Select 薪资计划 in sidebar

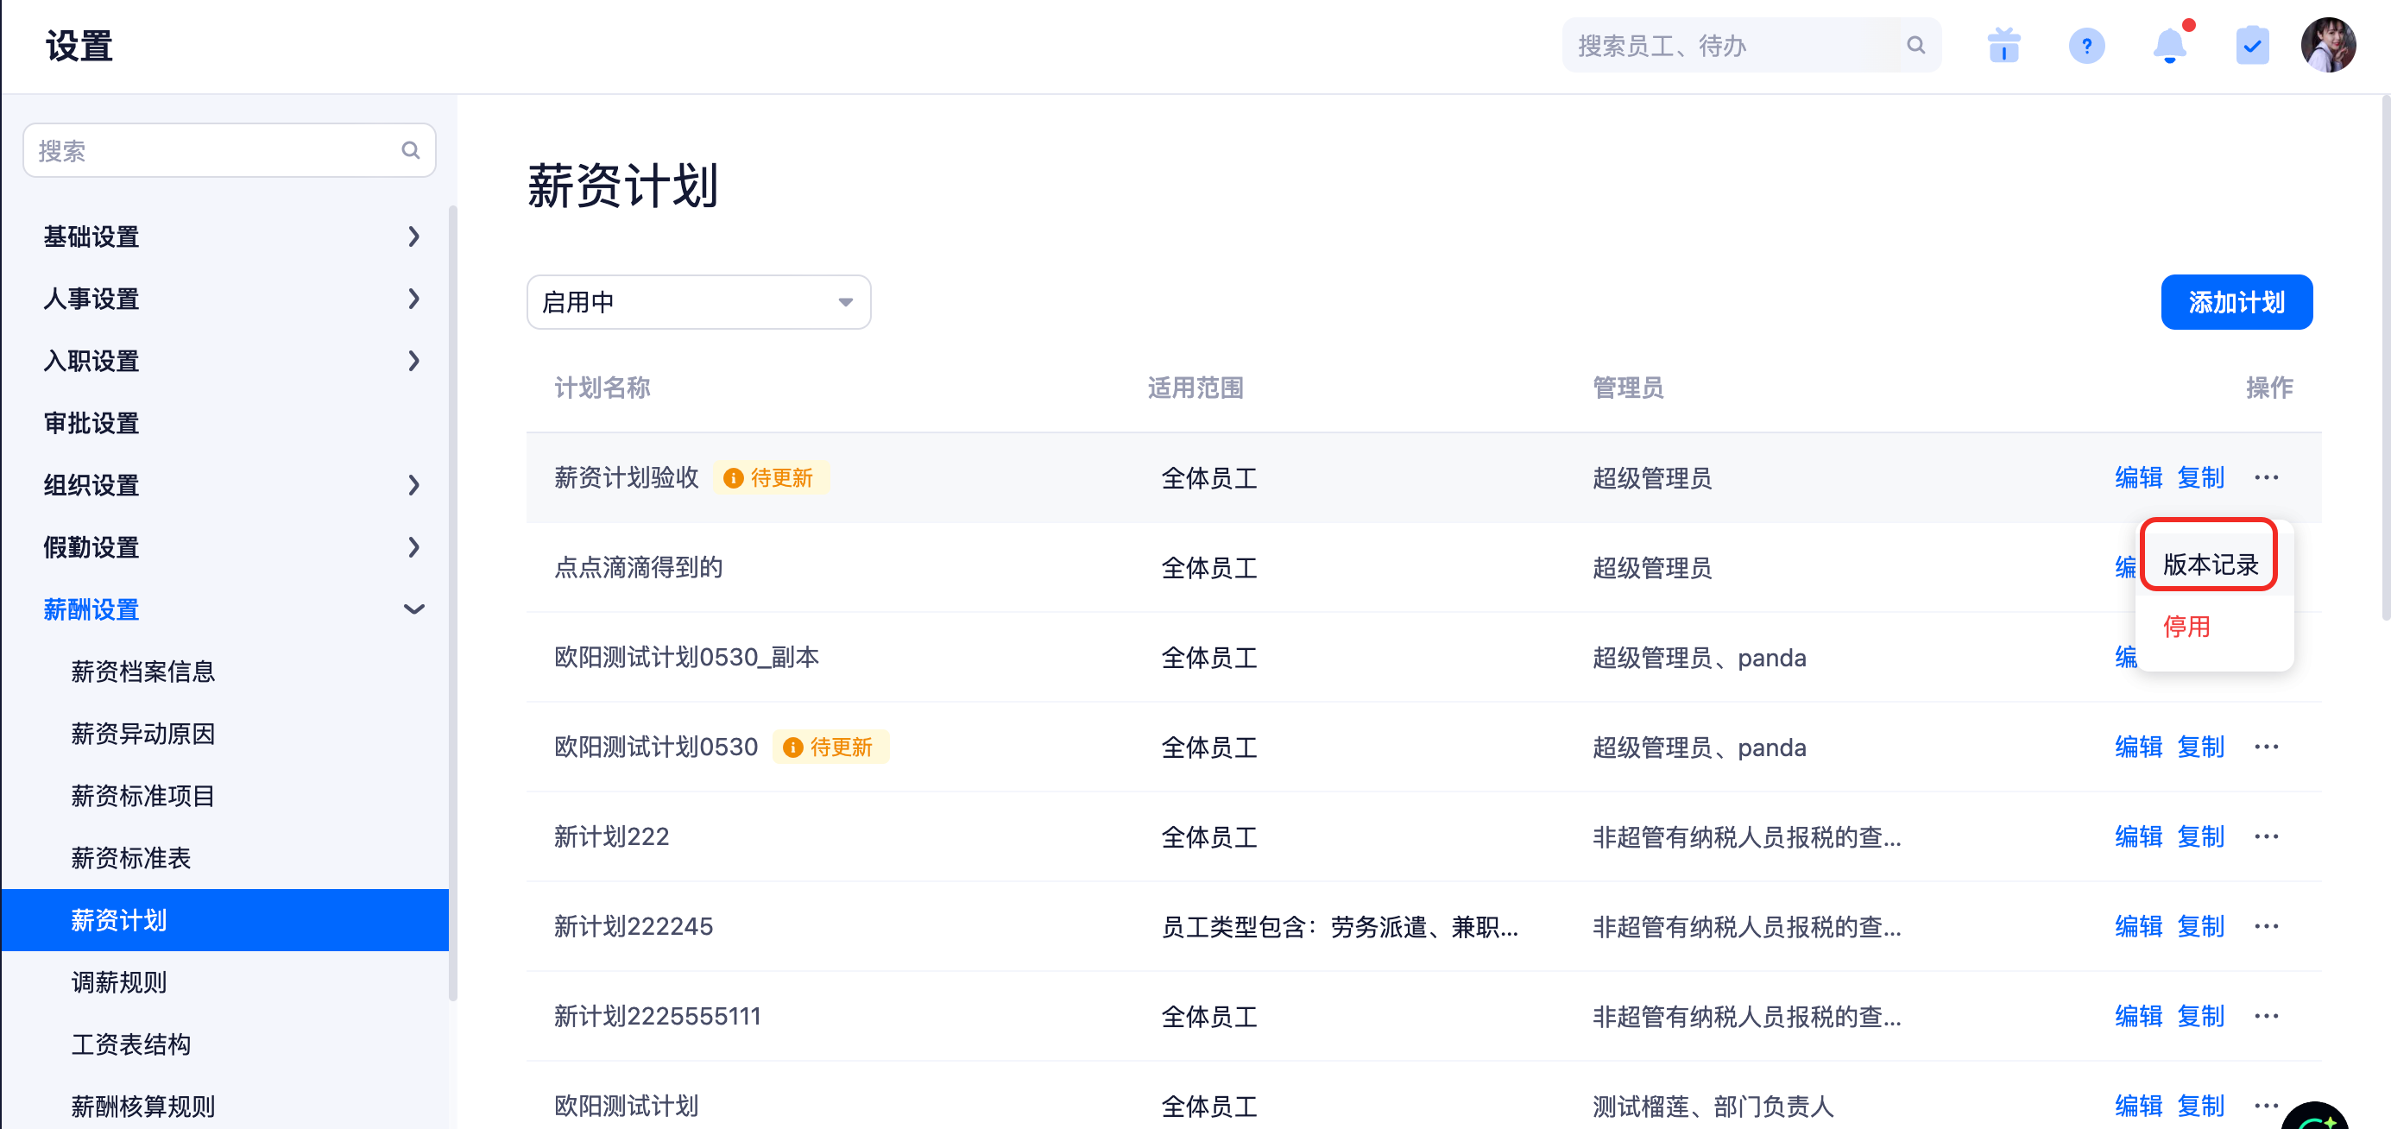[224, 920]
